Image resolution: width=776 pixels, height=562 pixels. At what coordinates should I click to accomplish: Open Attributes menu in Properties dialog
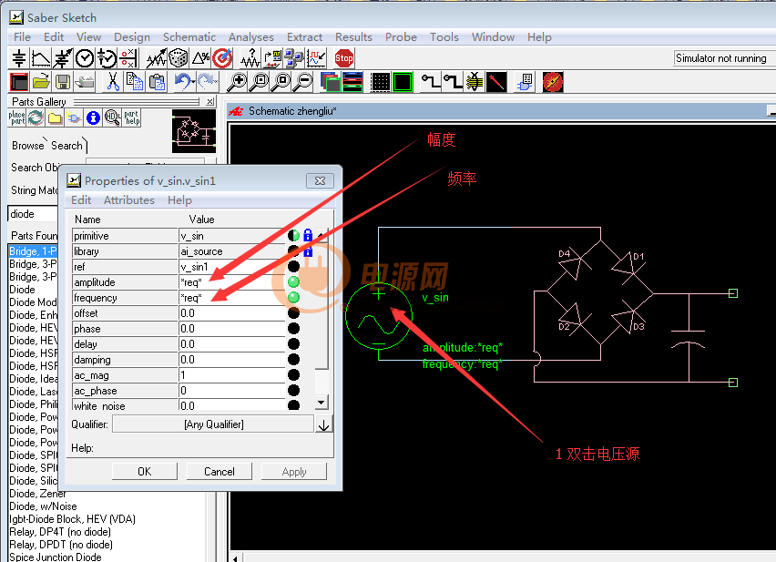(x=128, y=200)
